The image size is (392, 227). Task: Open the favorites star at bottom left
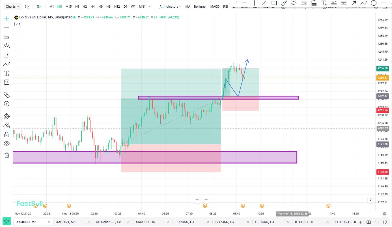7,222
